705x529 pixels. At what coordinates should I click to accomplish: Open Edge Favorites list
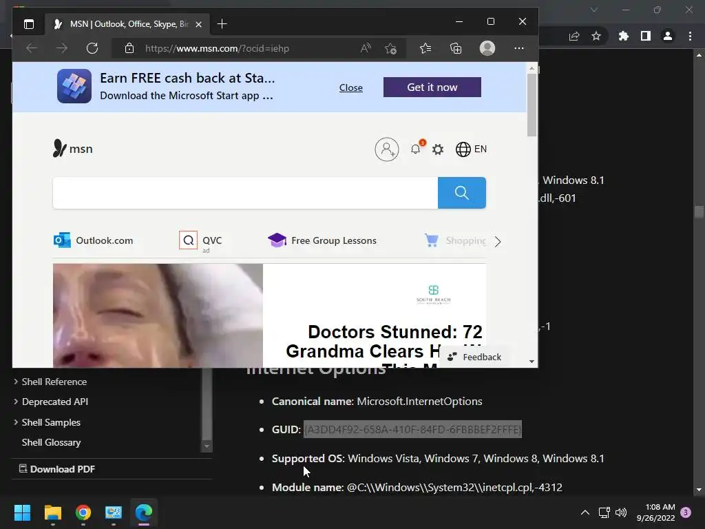click(x=425, y=48)
